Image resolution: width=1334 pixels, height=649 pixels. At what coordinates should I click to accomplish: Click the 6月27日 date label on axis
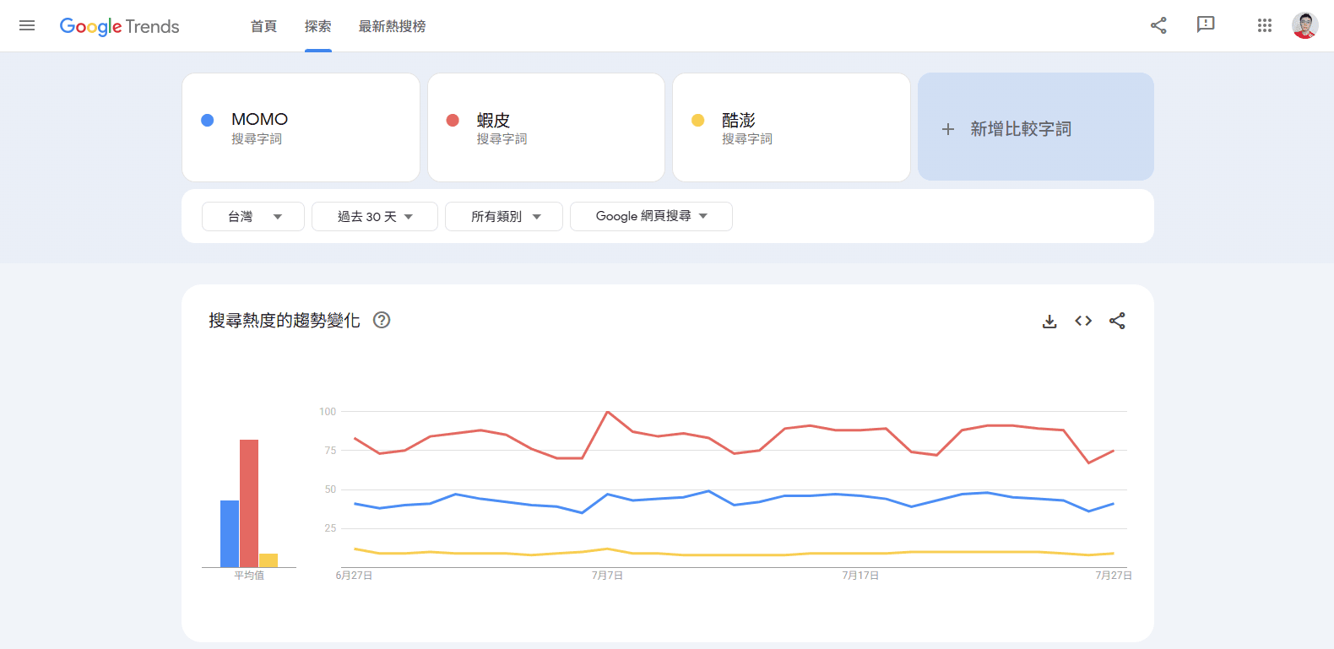354,576
